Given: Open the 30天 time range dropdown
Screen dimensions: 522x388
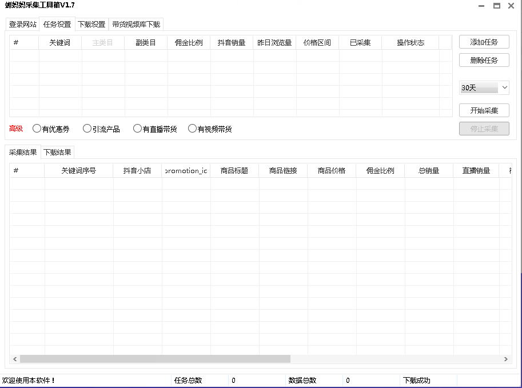Looking at the screenshot, I should [484, 87].
